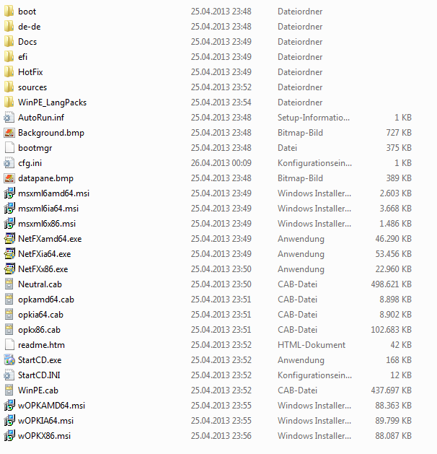Click the de-de folder icon
Viewport: 437px width, 454px height.
pos(9,27)
